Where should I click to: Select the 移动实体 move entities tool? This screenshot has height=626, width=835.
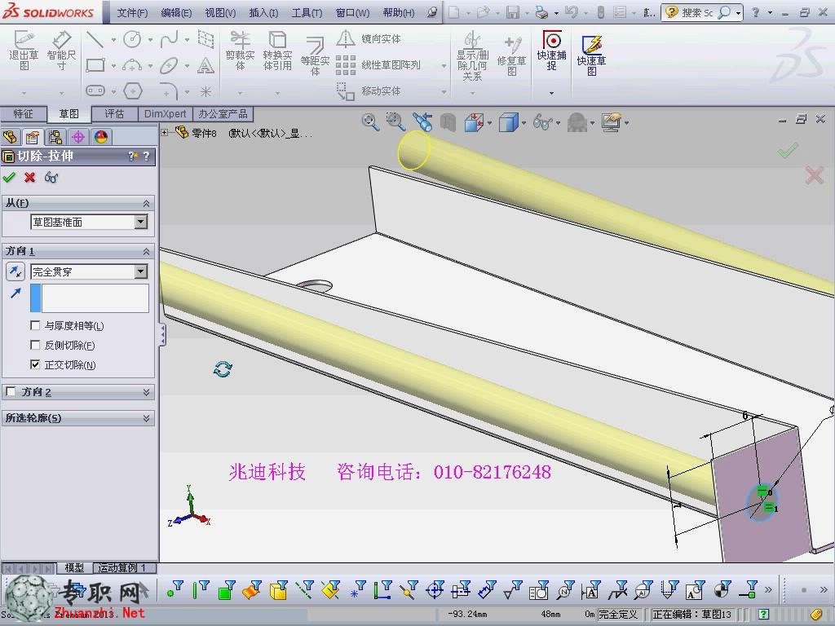coord(369,91)
